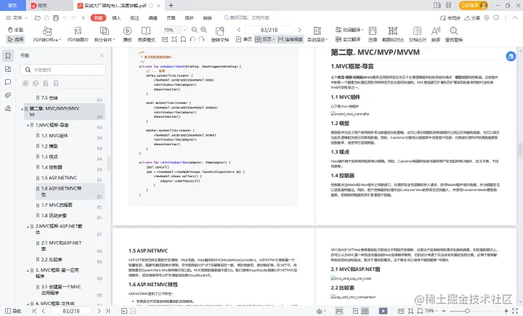Click fit actual size icon below zoom box
This screenshot has height=316, width=523.
pyautogui.click(x=165, y=39)
